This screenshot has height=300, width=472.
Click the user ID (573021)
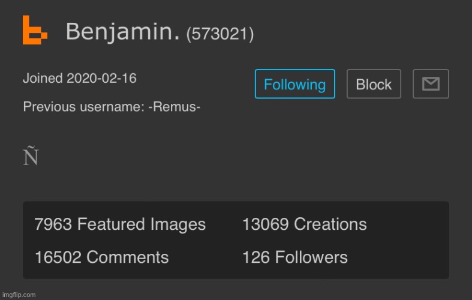click(220, 34)
